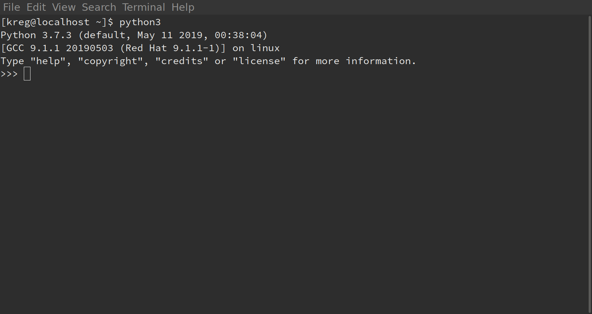Click the 00:38:04 build time text
Screen dimensions: 592x314
coord(238,35)
